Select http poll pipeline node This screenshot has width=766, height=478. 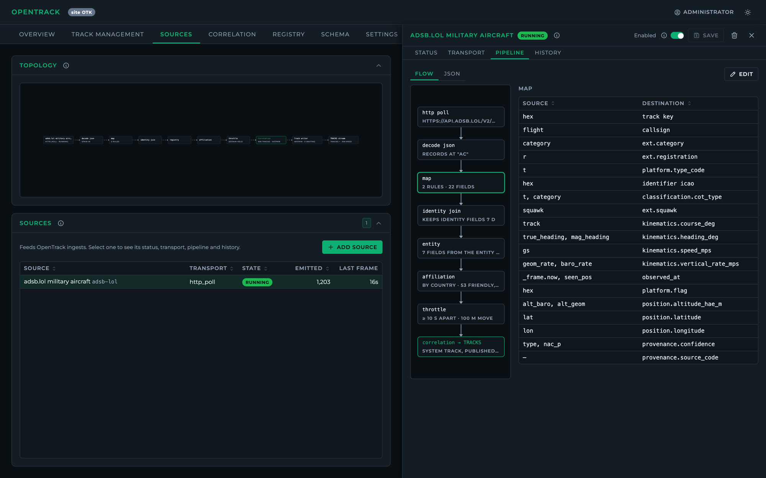point(461,117)
